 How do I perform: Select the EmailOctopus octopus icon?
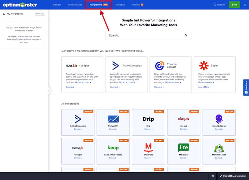218,119
